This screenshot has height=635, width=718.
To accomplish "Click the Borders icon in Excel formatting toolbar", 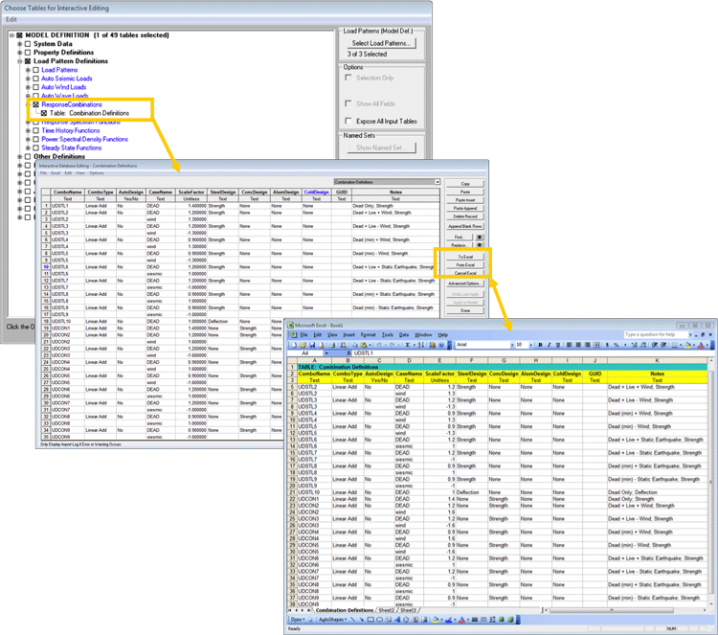I will [675, 345].
